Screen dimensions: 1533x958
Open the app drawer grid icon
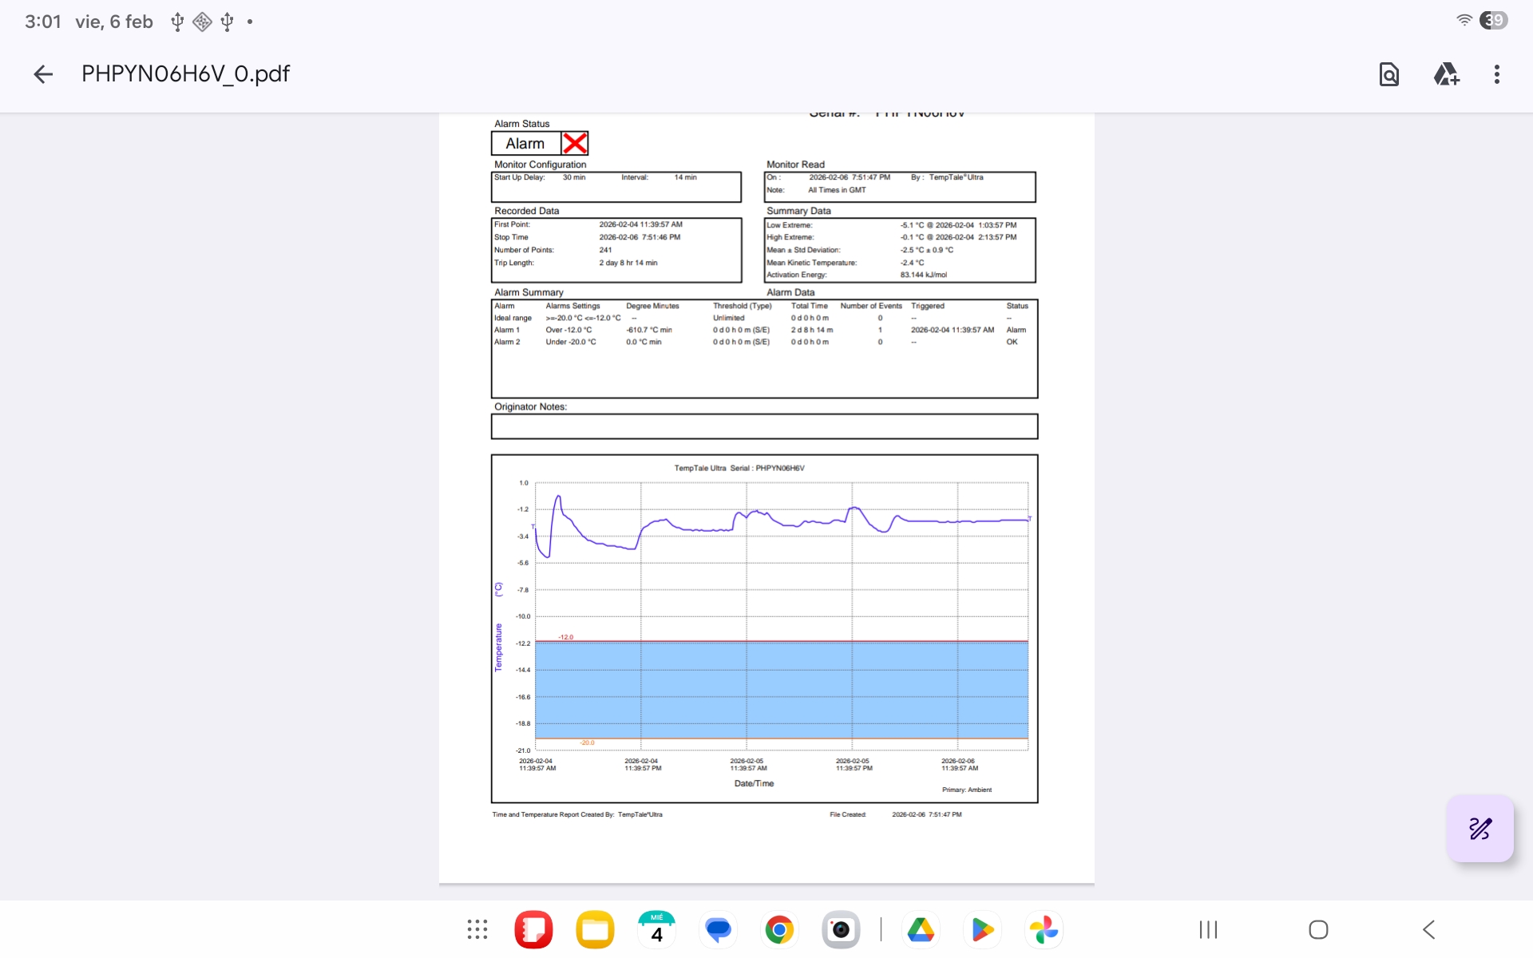[x=477, y=929]
